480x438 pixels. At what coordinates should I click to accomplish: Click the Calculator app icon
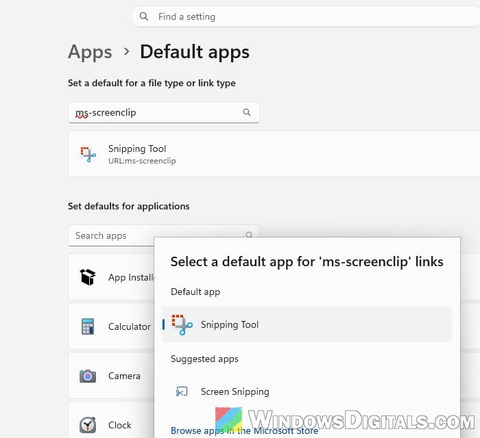pos(88,326)
